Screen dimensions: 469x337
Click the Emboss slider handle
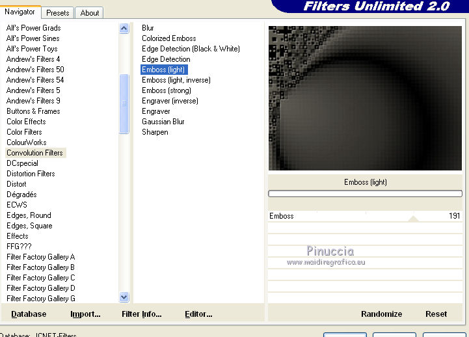(x=413, y=219)
